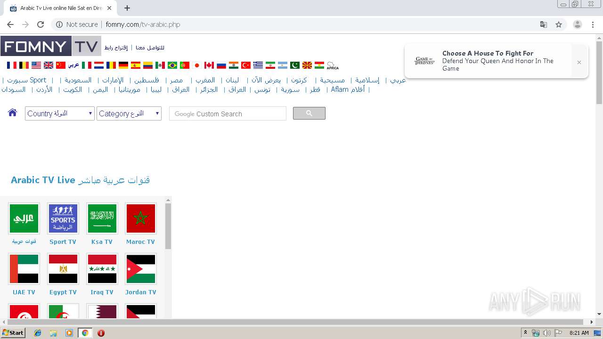Click the channel list vertical scrollbar
603x339 pixels.
click(x=168, y=226)
